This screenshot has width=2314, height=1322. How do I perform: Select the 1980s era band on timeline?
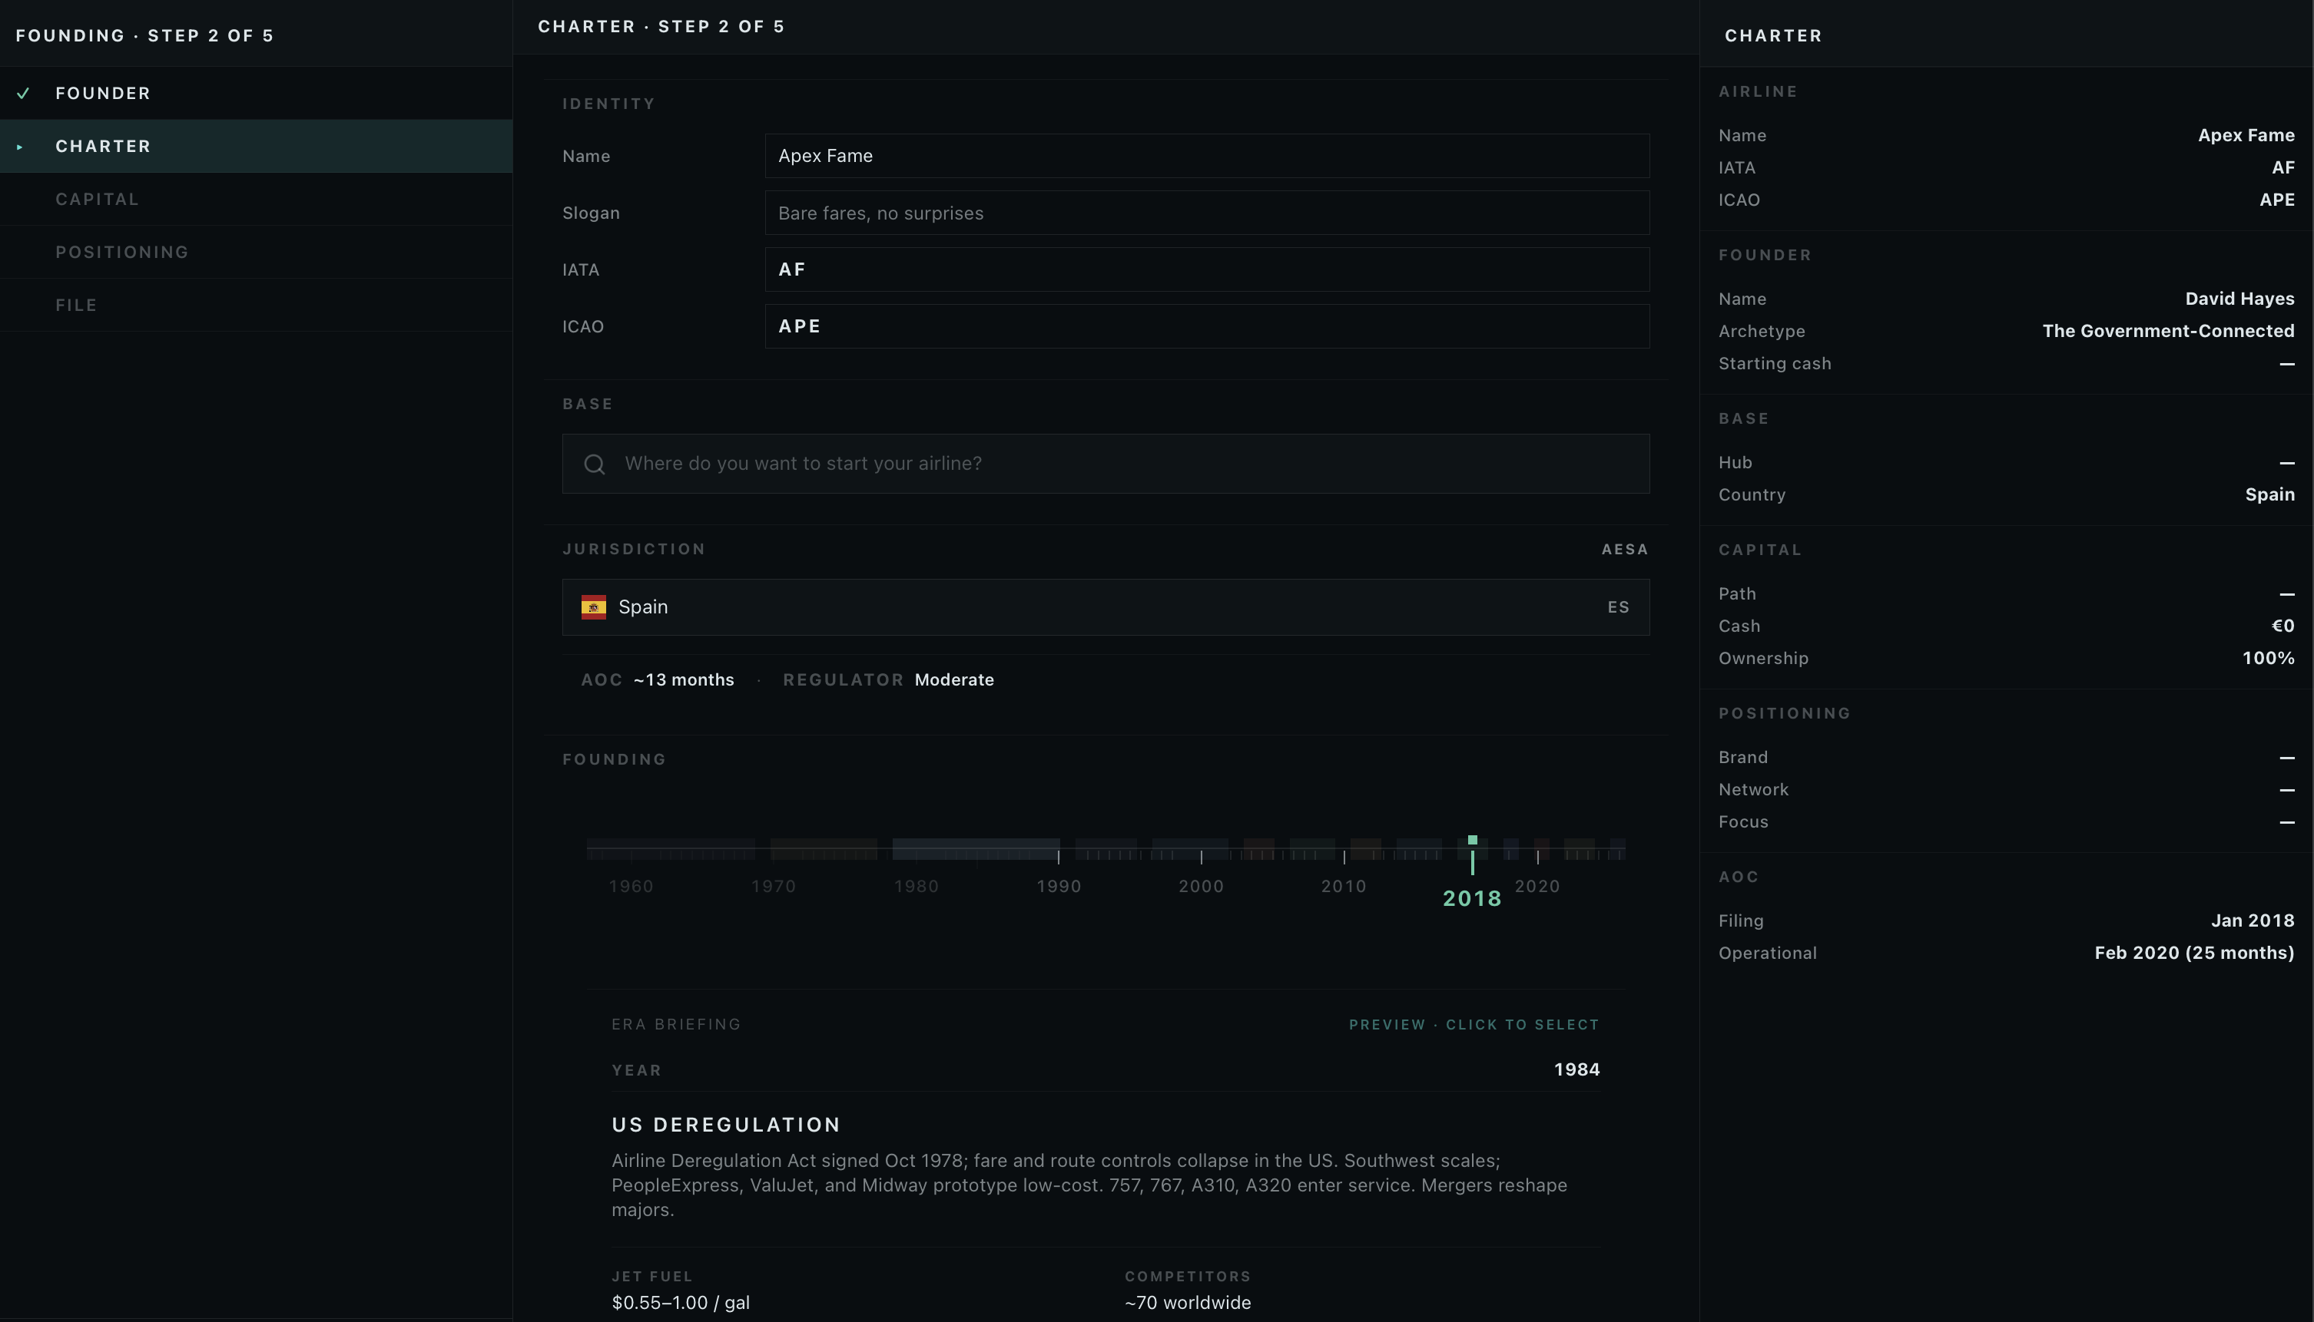click(x=976, y=849)
